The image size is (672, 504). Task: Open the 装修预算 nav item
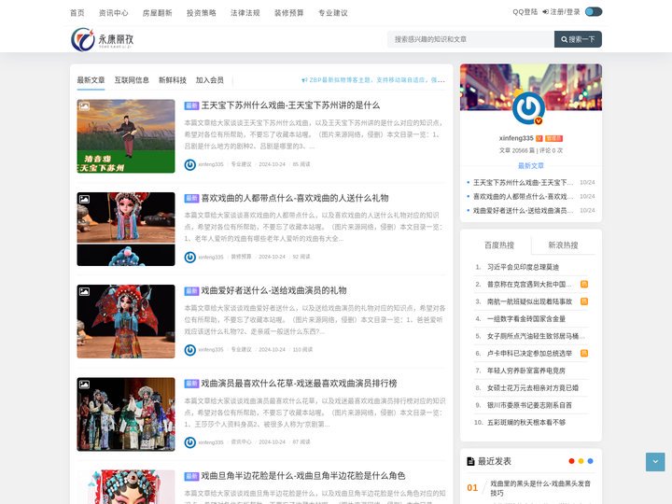coord(289,13)
